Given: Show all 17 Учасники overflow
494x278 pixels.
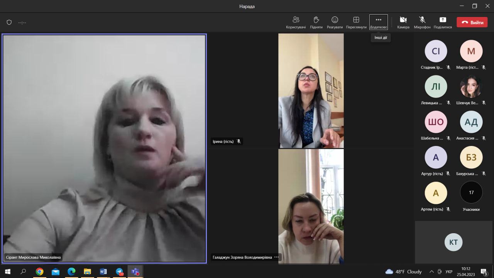Looking at the screenshot, I should pyautogui.click(x=471, y=192).
